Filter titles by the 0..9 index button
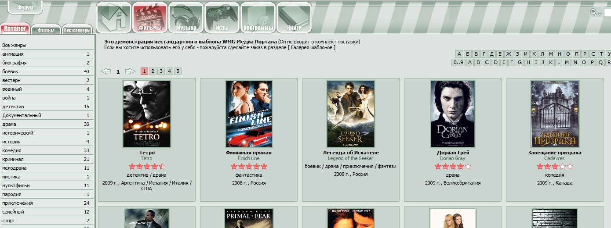 tap(458, 62)
